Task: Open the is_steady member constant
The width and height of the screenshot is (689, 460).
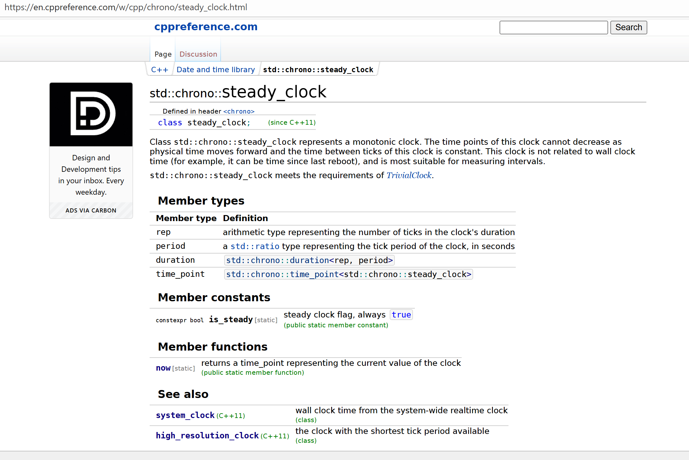Action: point(231,319)
